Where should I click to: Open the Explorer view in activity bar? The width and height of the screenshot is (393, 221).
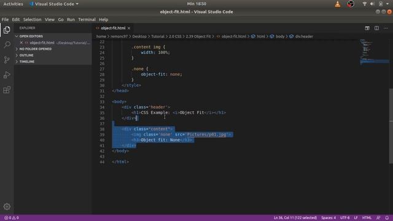coord(7,30)
